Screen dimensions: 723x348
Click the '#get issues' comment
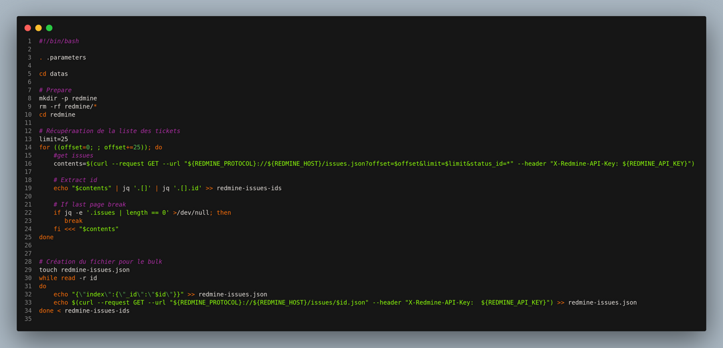coord(73,155)
